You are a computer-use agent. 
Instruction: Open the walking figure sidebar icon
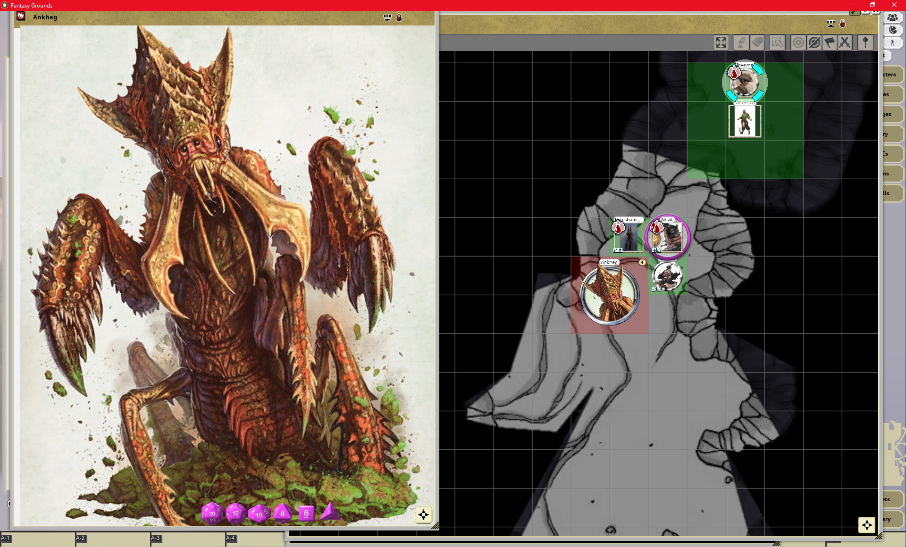coord(892,43)
